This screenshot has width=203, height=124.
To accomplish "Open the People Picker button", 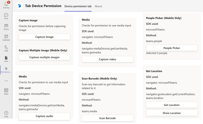I will pyautogui.click(x=172, y=48).
